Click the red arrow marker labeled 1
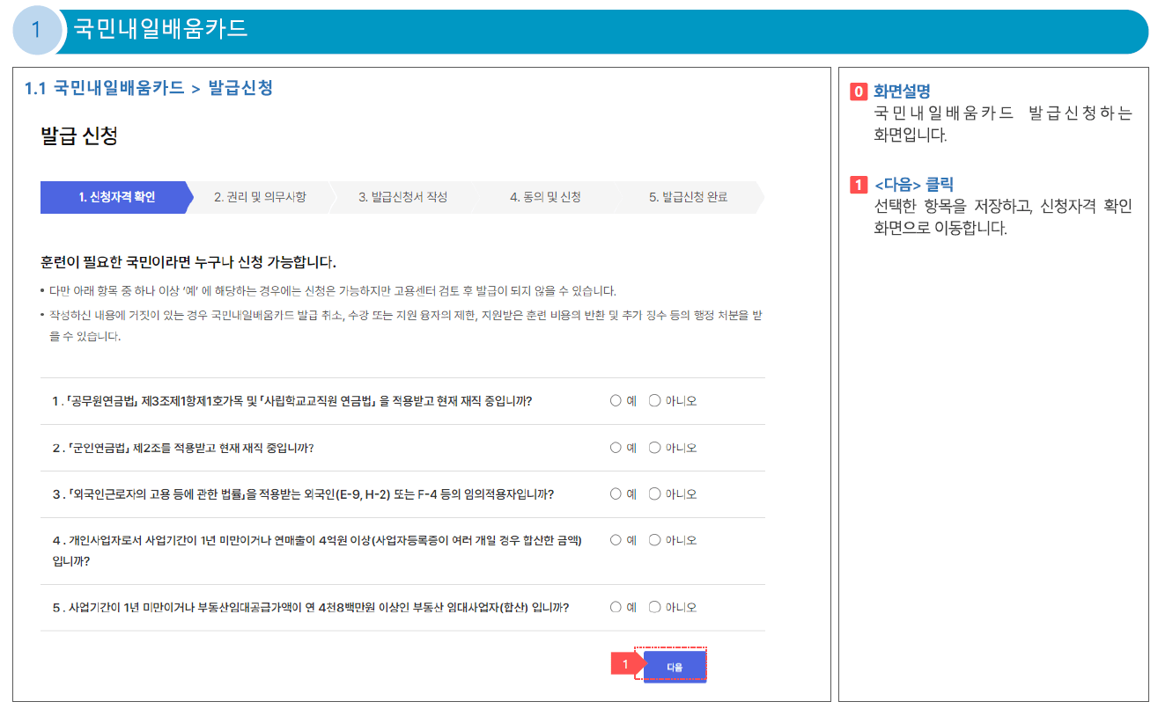The image size is (1158, 709). coord(627,665)
